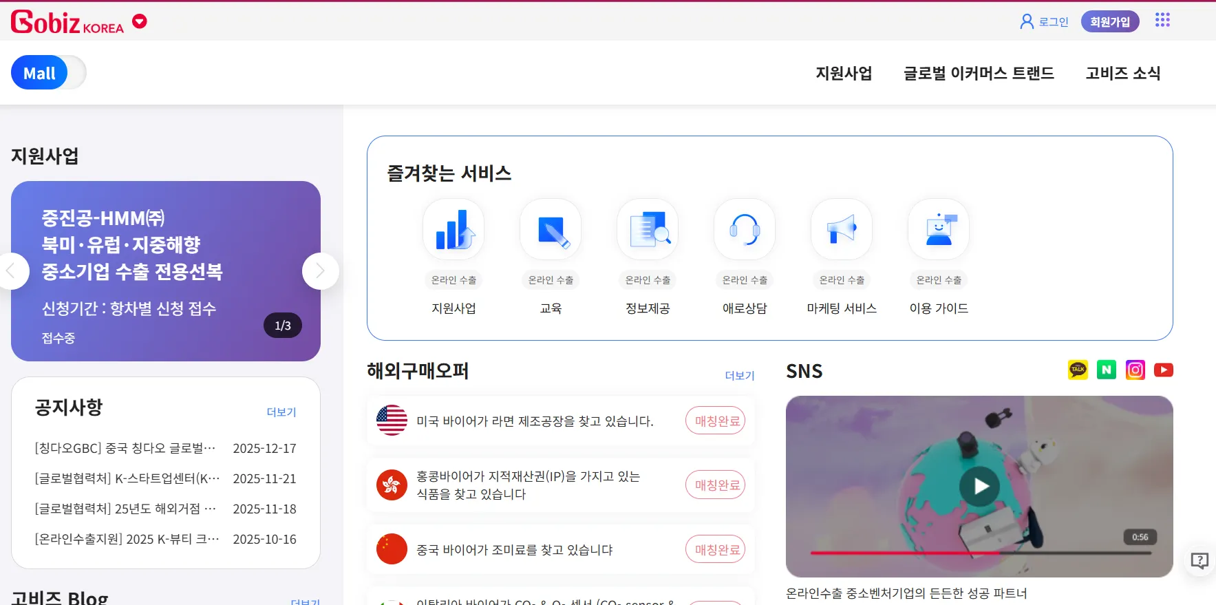
Task: Click 지원사업 label in 즐겨찾는 서비스
Action: 454,308
